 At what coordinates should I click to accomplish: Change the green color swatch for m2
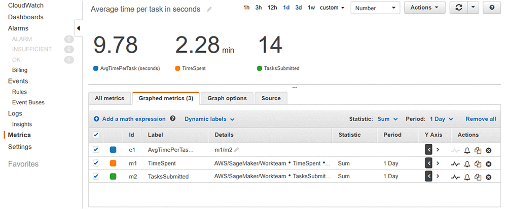pos(113,177)
